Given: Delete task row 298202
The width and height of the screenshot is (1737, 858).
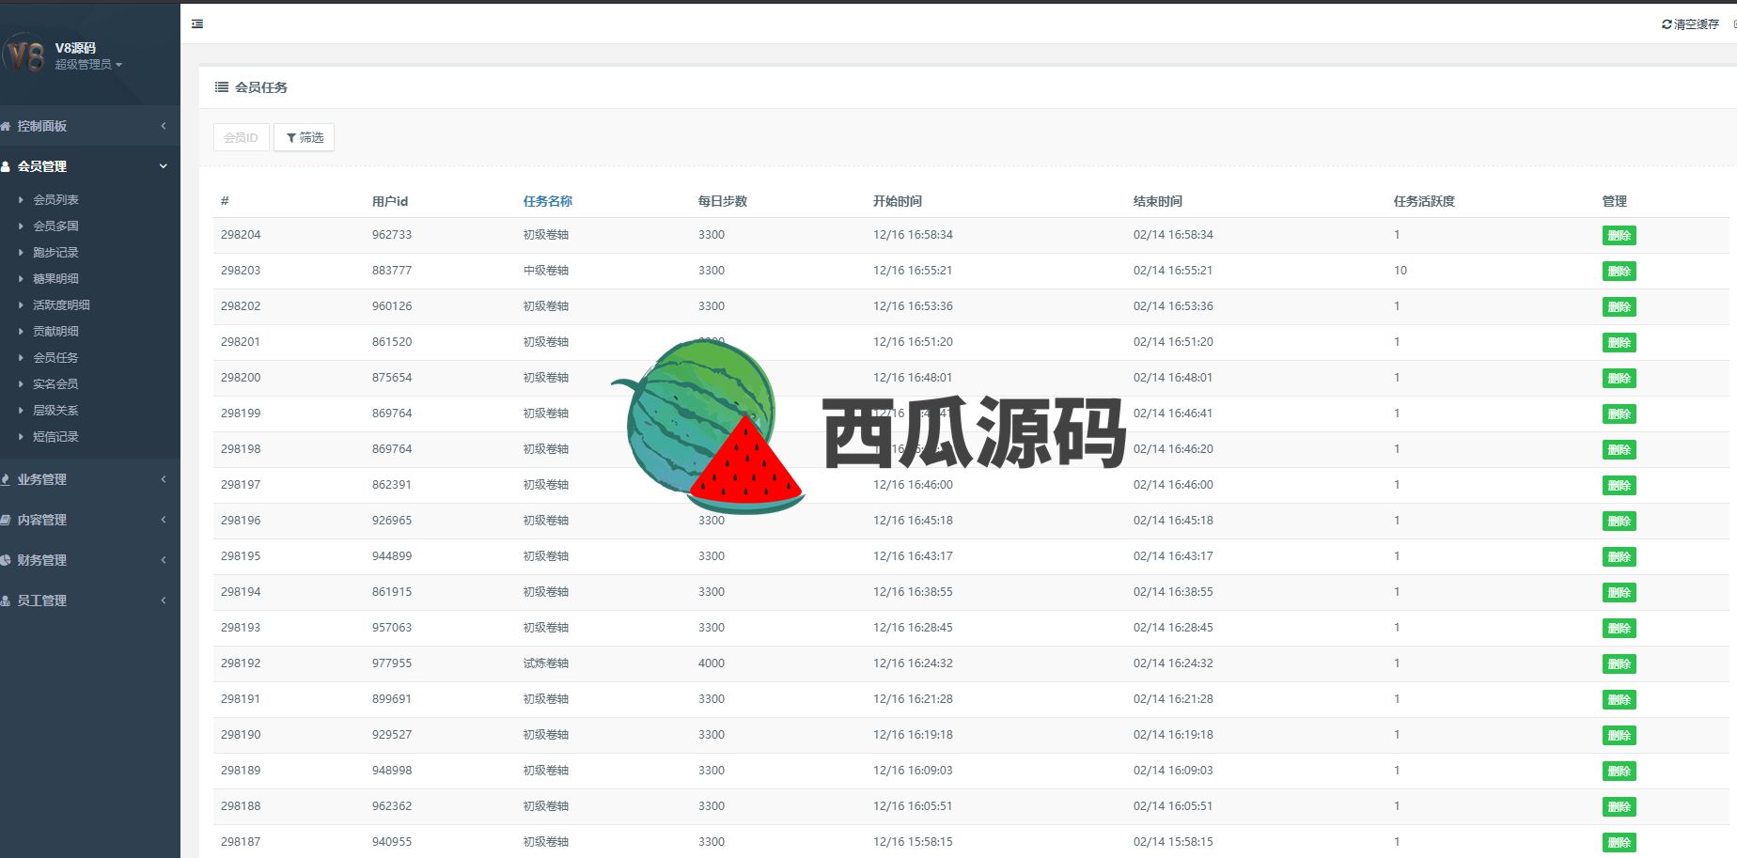Looking at the screenshot, I should pos(1619,307).
